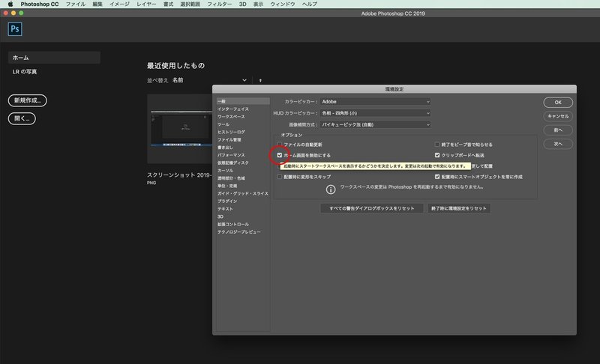Click OK in the preferences dialog
Screen dimensions: 600x364
[x=558, y=103]
